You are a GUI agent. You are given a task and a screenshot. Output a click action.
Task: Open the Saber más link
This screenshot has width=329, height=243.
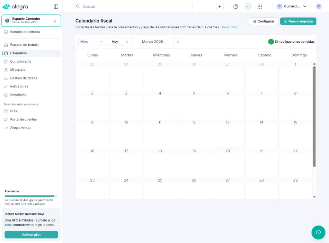click(229, 27)
